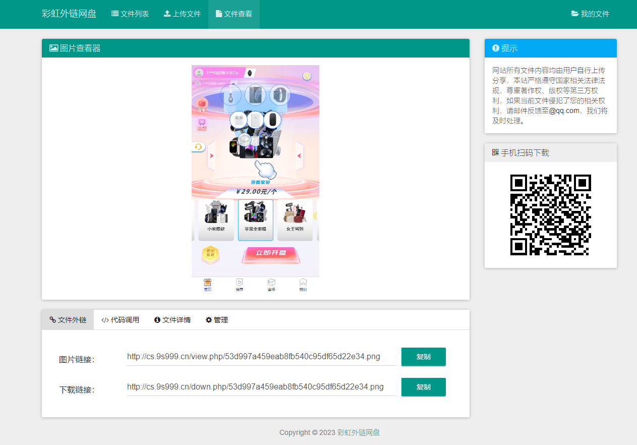
Task: Switch to the 代码调用 tab
Action: pyautogui.click(x=121, y=319)
